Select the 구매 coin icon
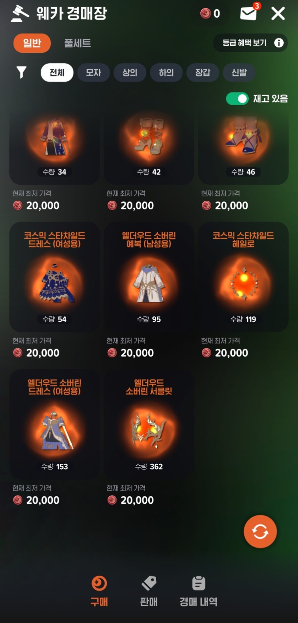The image size is (298, 623). pyautogui.click(x=99, y=583)
